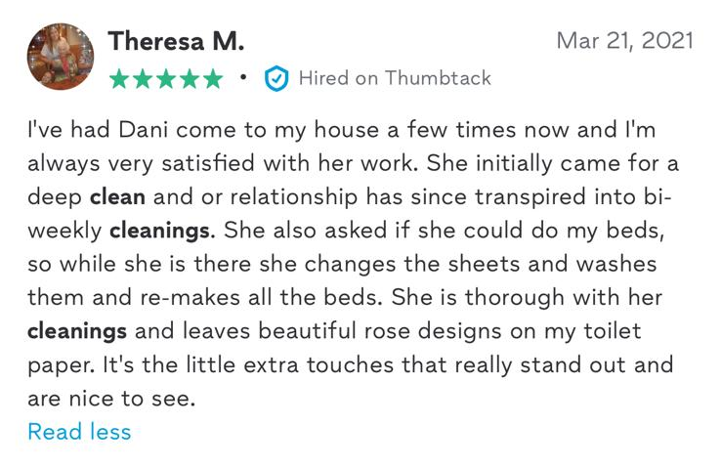Click the first green rating star

tap(119, 79)
